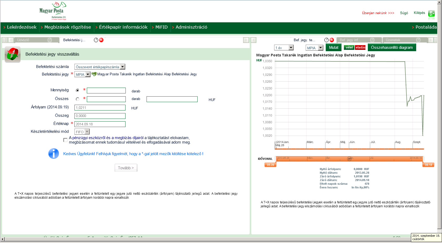Open the Készletértékelési mód FIFO dropdown
442x243 pixels.
tap(82, 132)
